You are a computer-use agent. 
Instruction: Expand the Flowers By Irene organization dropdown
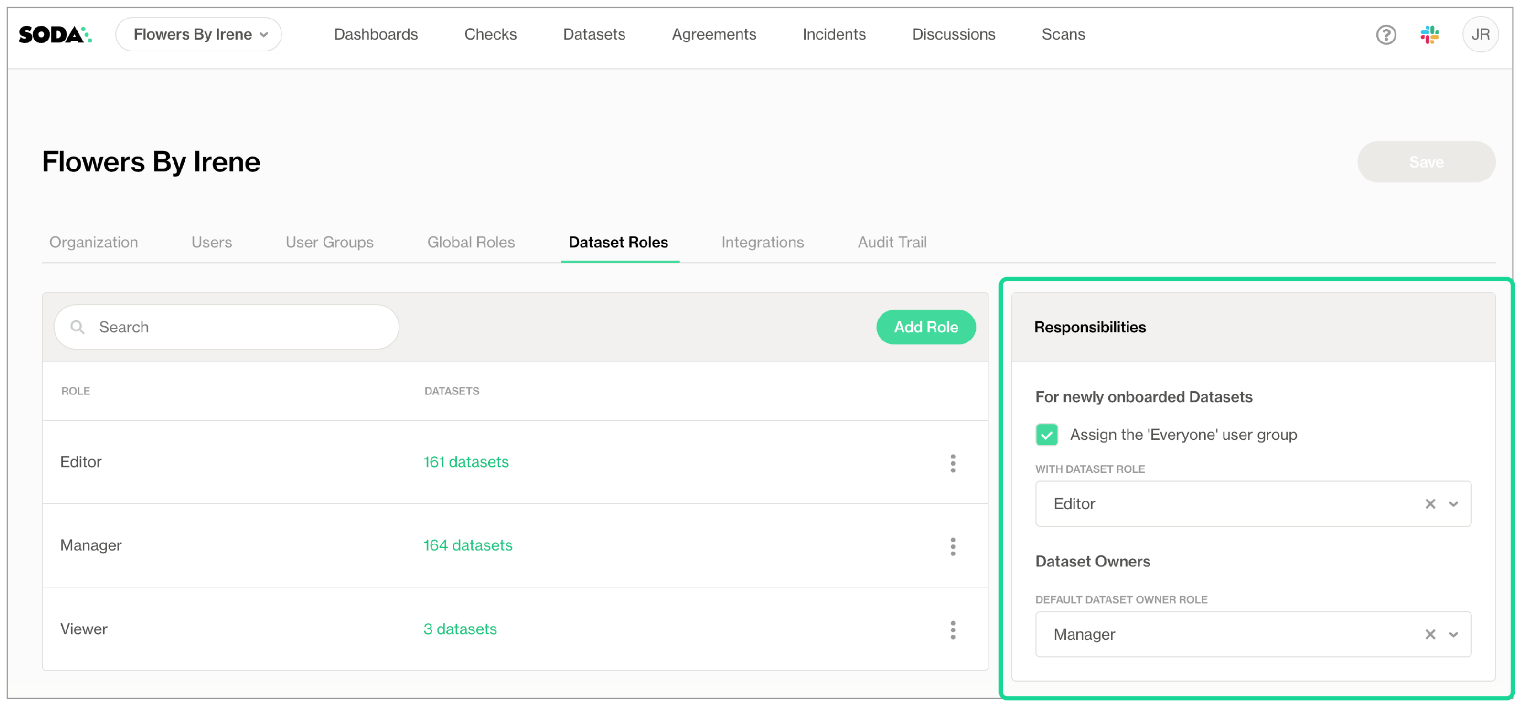point(199,34)
